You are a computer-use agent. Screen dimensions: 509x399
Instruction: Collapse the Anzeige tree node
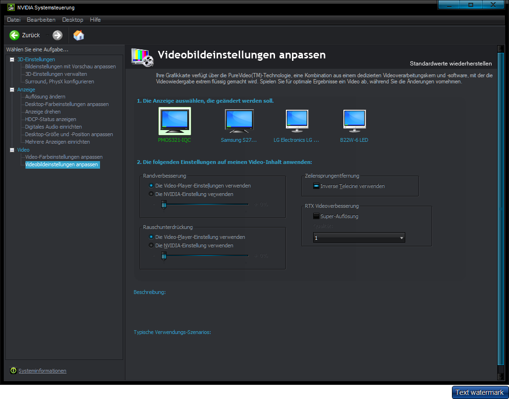(12, 90)
